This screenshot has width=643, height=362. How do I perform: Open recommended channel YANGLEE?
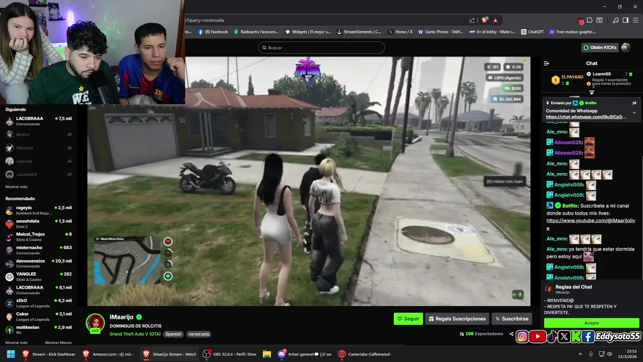(39, 277)
